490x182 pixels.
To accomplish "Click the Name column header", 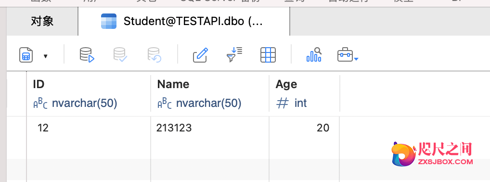I will (210, 93).
